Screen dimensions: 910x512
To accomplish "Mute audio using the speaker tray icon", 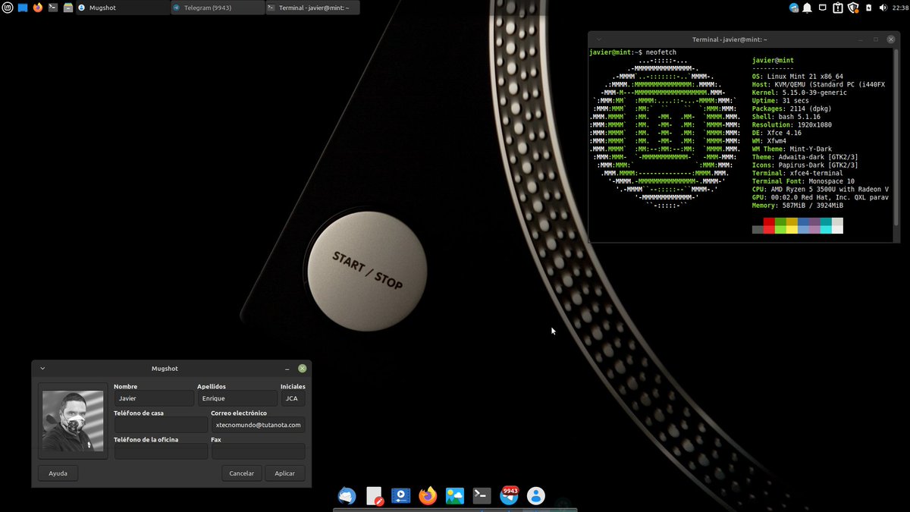I will pos(883,8).
